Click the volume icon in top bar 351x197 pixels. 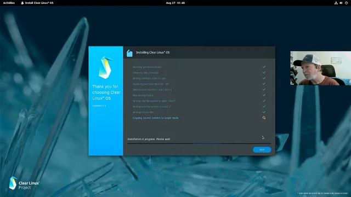[341, 3]
